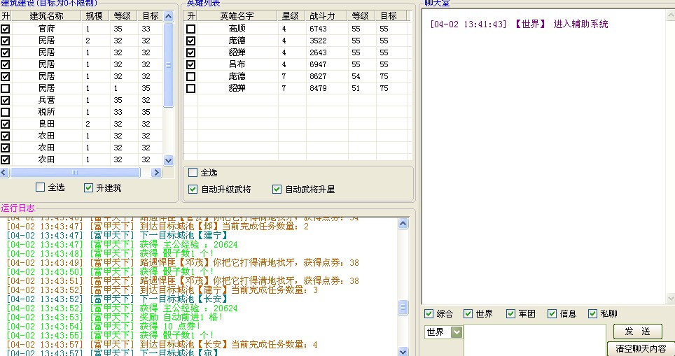Viewport: 675px width, 356px height.
Task: Click building list scrollbar up arrow
Action: (168, 17)
